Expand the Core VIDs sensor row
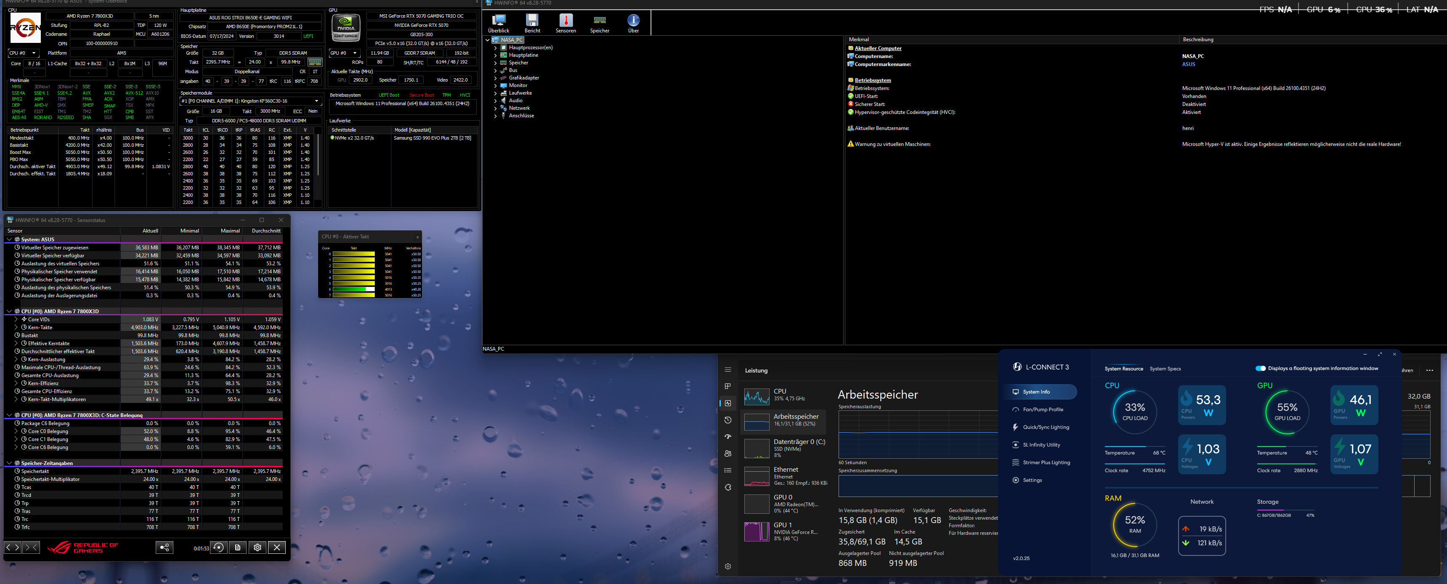The height and width of the screenshot is (584, 1447). (16, 320)
